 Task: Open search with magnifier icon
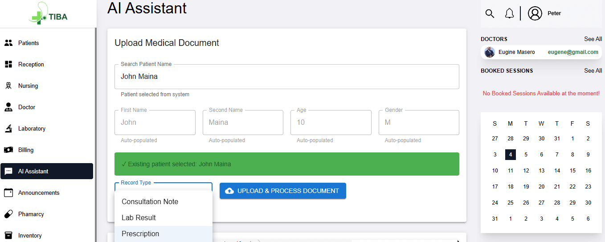490,13
